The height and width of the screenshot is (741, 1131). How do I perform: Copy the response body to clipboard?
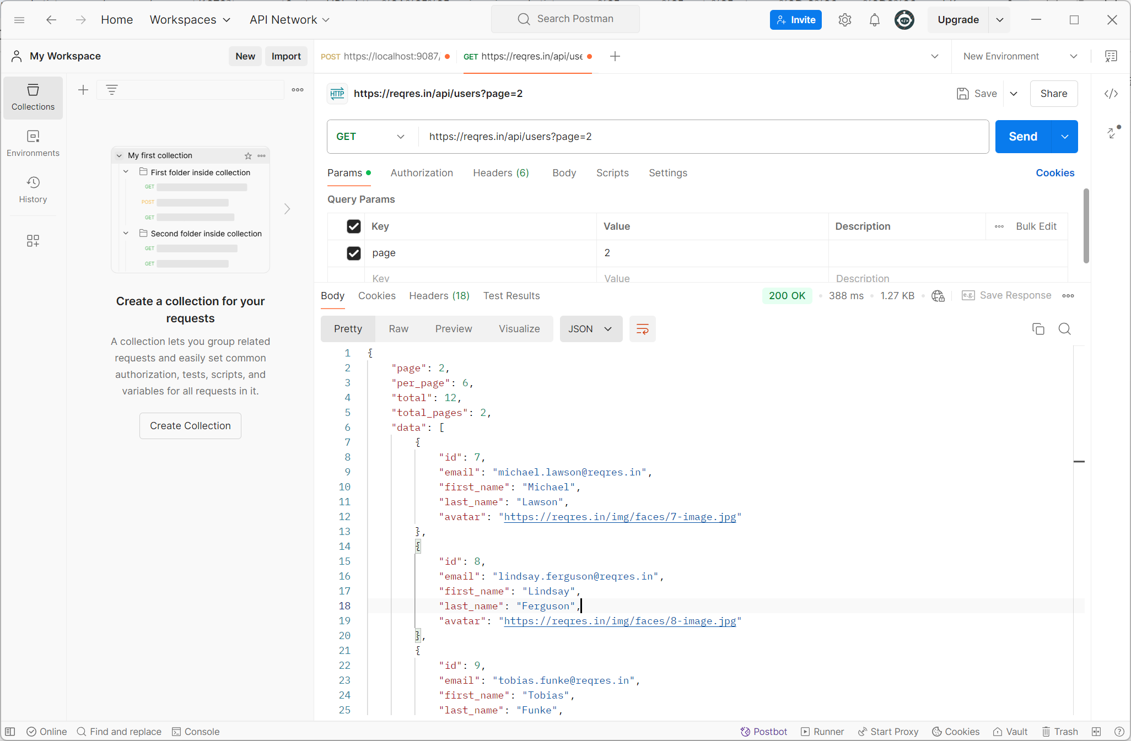(1038, 329)
